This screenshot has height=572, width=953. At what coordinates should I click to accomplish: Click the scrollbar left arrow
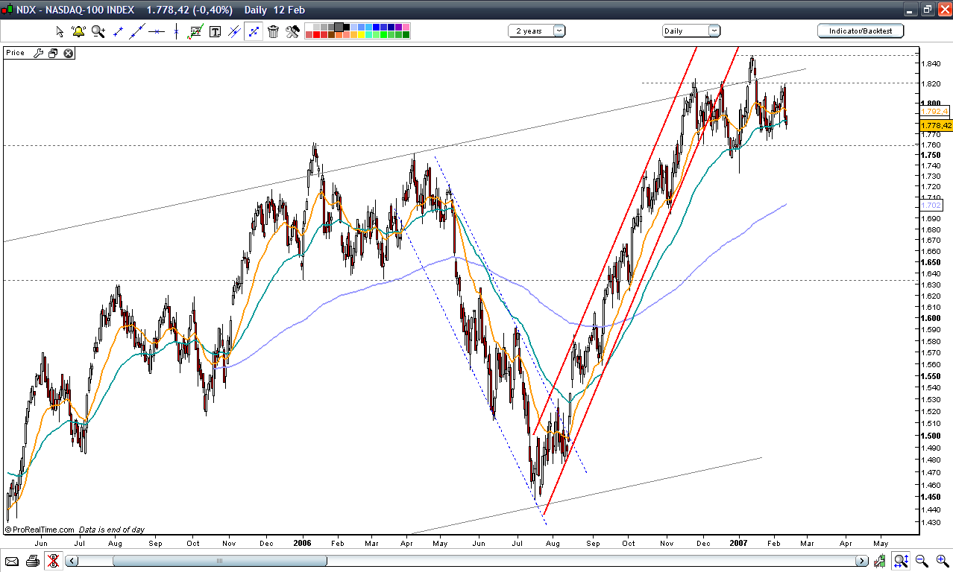[72, 561]
